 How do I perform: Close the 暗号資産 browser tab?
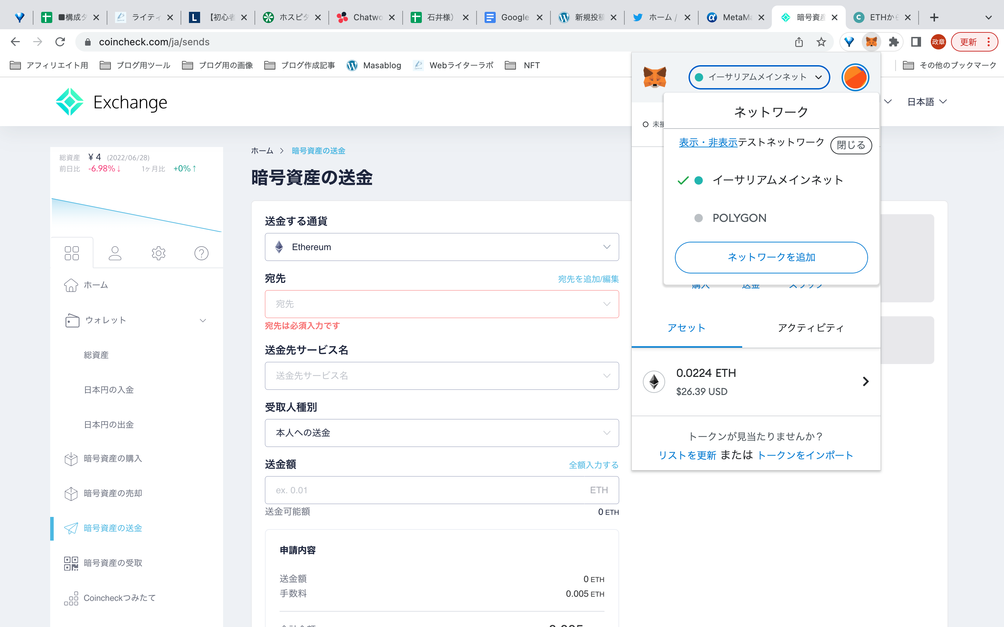pos(835,17)
